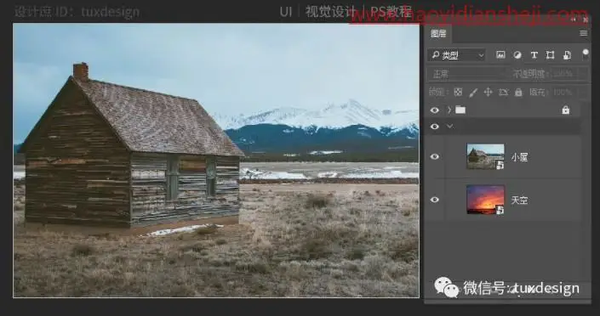Hide the 小屋 layer
This screenshot has width=600, height=316.
click(434, 156)
